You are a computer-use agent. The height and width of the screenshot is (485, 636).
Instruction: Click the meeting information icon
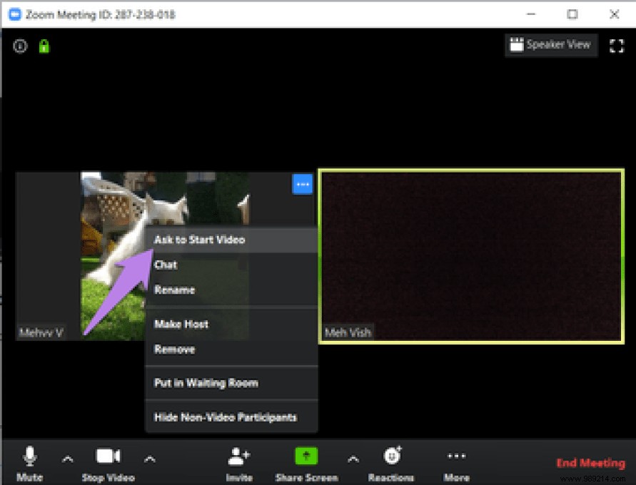(x=19, y=45)
